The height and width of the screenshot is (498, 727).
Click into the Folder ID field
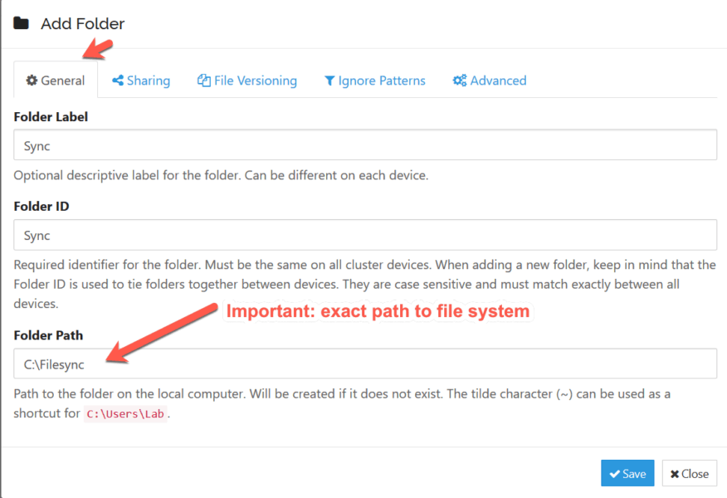coord(365,235)
